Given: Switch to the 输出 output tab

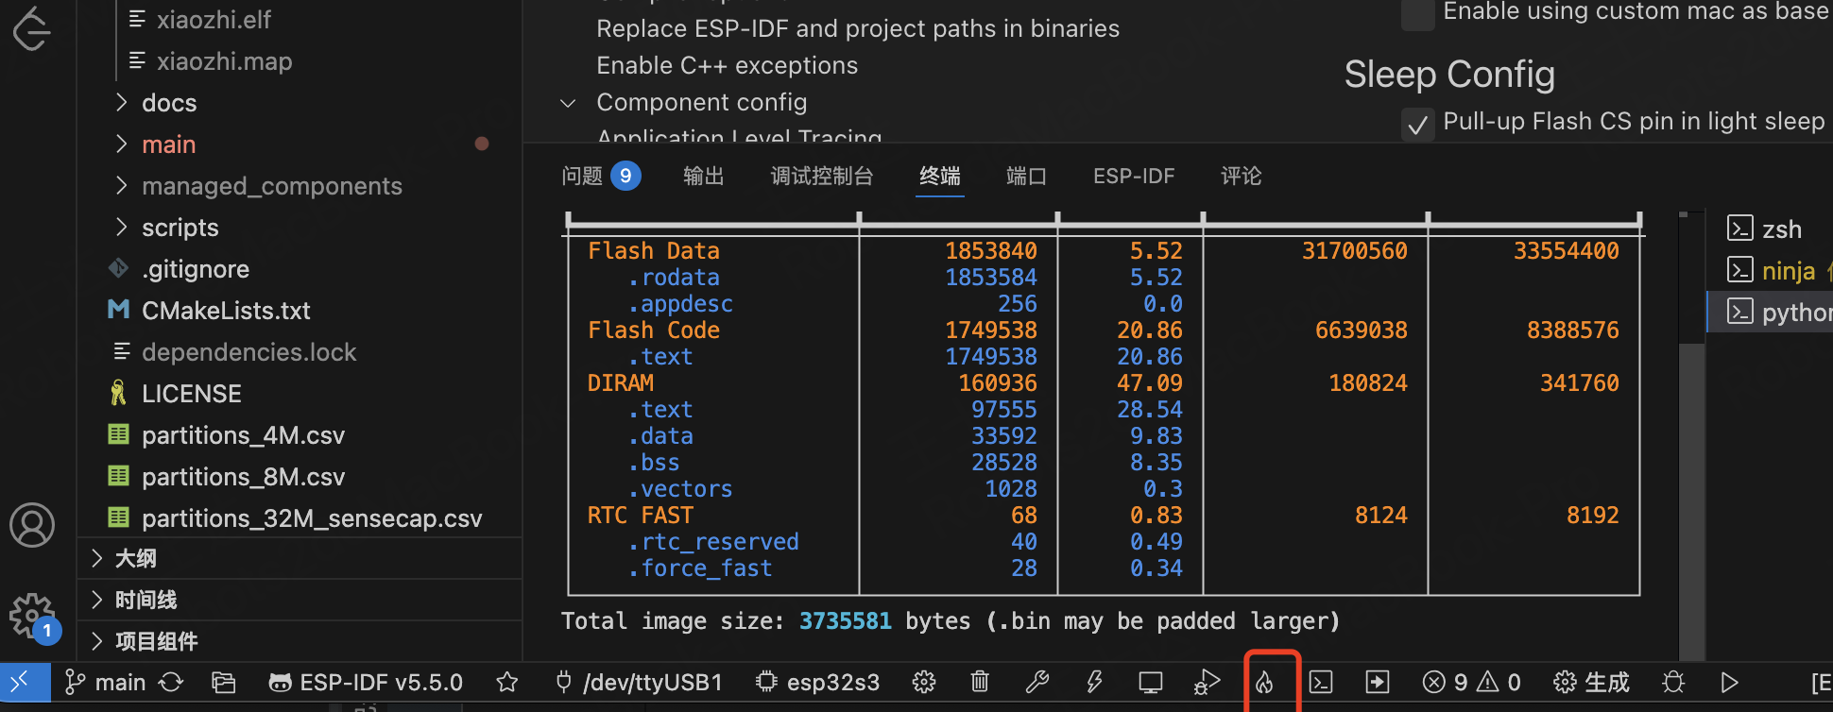Looking at the screenshot, I should click(x=703, y=176).
